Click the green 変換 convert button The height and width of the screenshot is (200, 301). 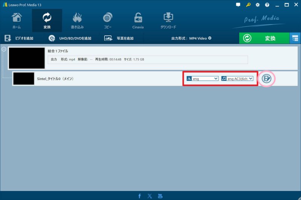[x=264, y=38]
